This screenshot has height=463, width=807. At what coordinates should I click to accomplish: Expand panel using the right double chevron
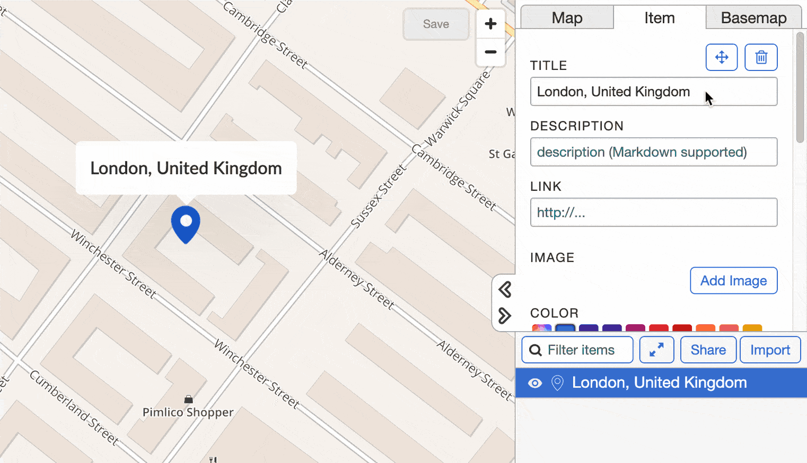[x=505, y=316]
